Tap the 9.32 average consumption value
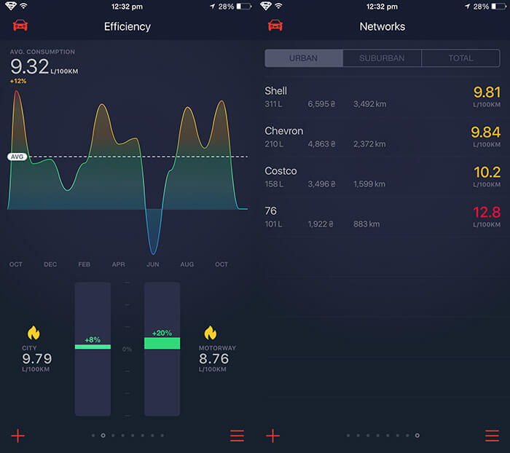510x453 pixels. pyautogui.click(x=30, y=68)
